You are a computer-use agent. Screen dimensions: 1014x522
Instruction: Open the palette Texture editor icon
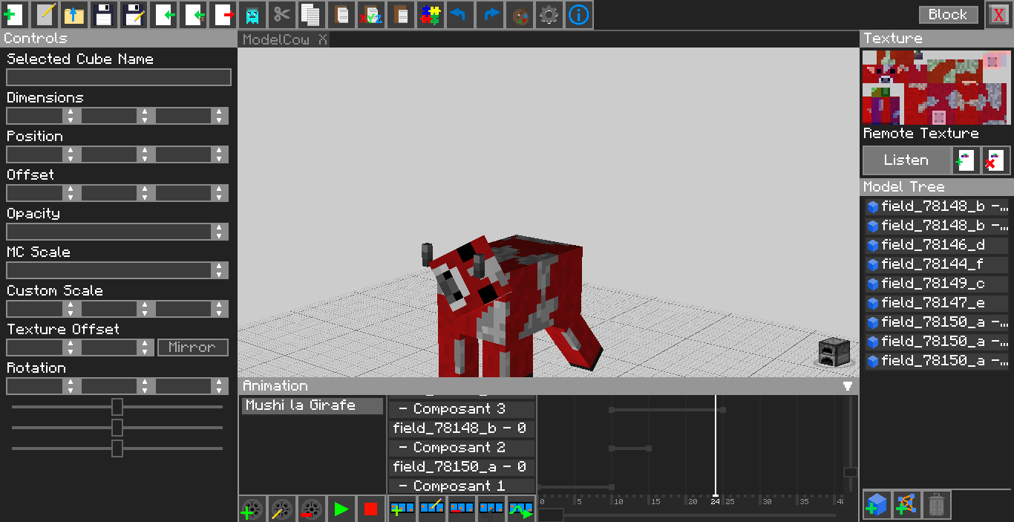click(519, 15)
